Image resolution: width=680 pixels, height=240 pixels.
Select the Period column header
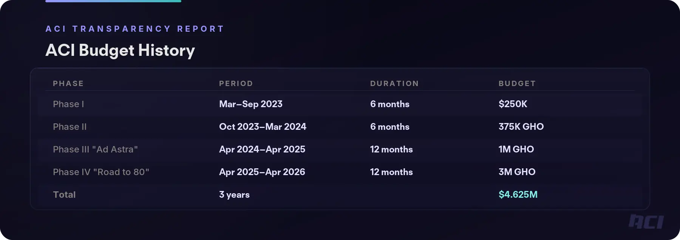point(236,83)
